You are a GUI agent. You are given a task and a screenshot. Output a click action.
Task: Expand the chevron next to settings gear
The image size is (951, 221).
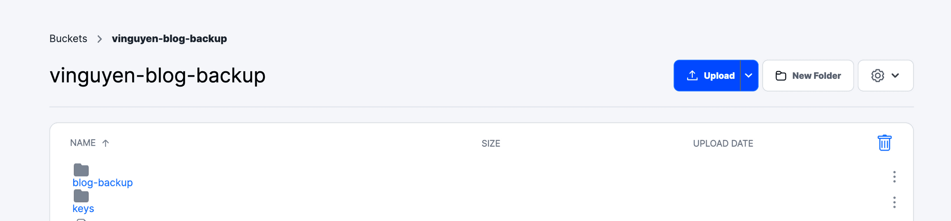(895, 76)
